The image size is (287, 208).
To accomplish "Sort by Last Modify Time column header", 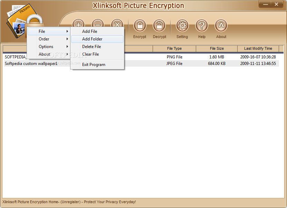I will click(258, 48).
